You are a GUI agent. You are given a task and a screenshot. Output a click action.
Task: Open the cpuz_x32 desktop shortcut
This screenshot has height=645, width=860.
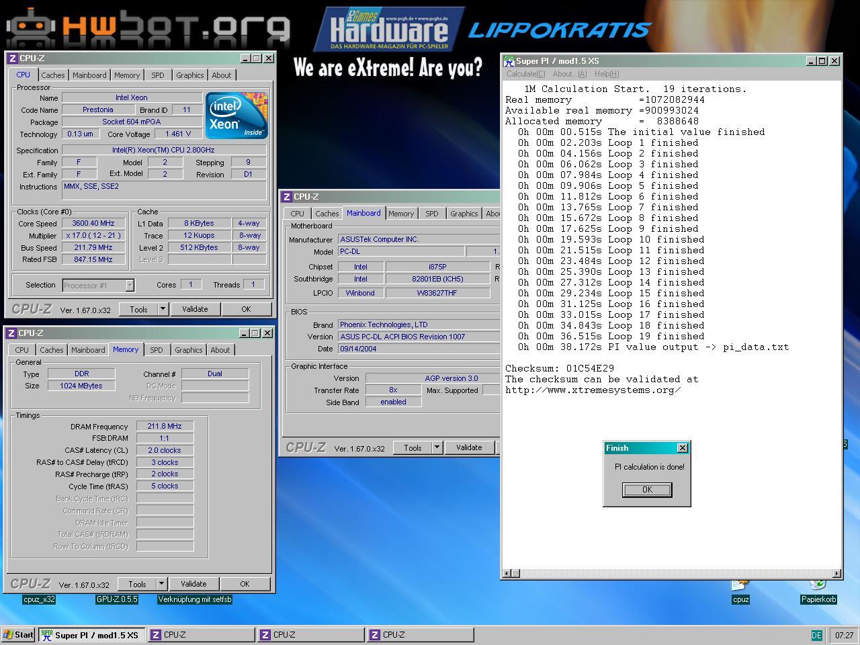coord(39,599)
